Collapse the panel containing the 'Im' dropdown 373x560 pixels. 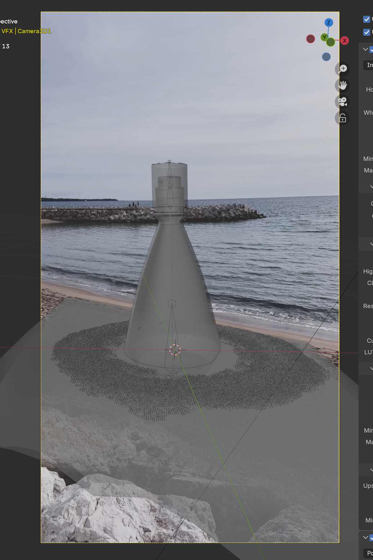pos(365,49)
